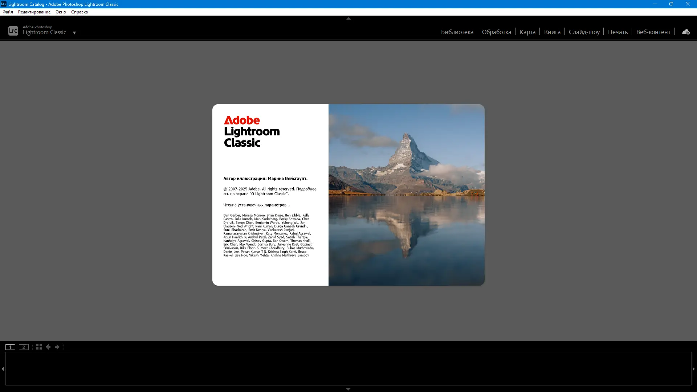Click the mountain splash screen image
This screenshot has height=392, width=697.
point(406,195)
